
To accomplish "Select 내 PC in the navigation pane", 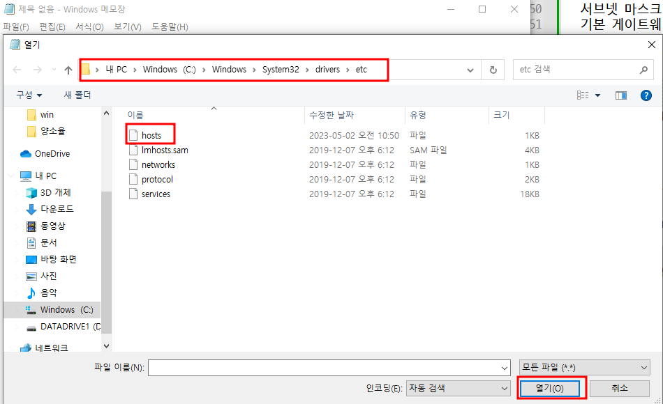I will pyautogui.click(x=45, y=176).
